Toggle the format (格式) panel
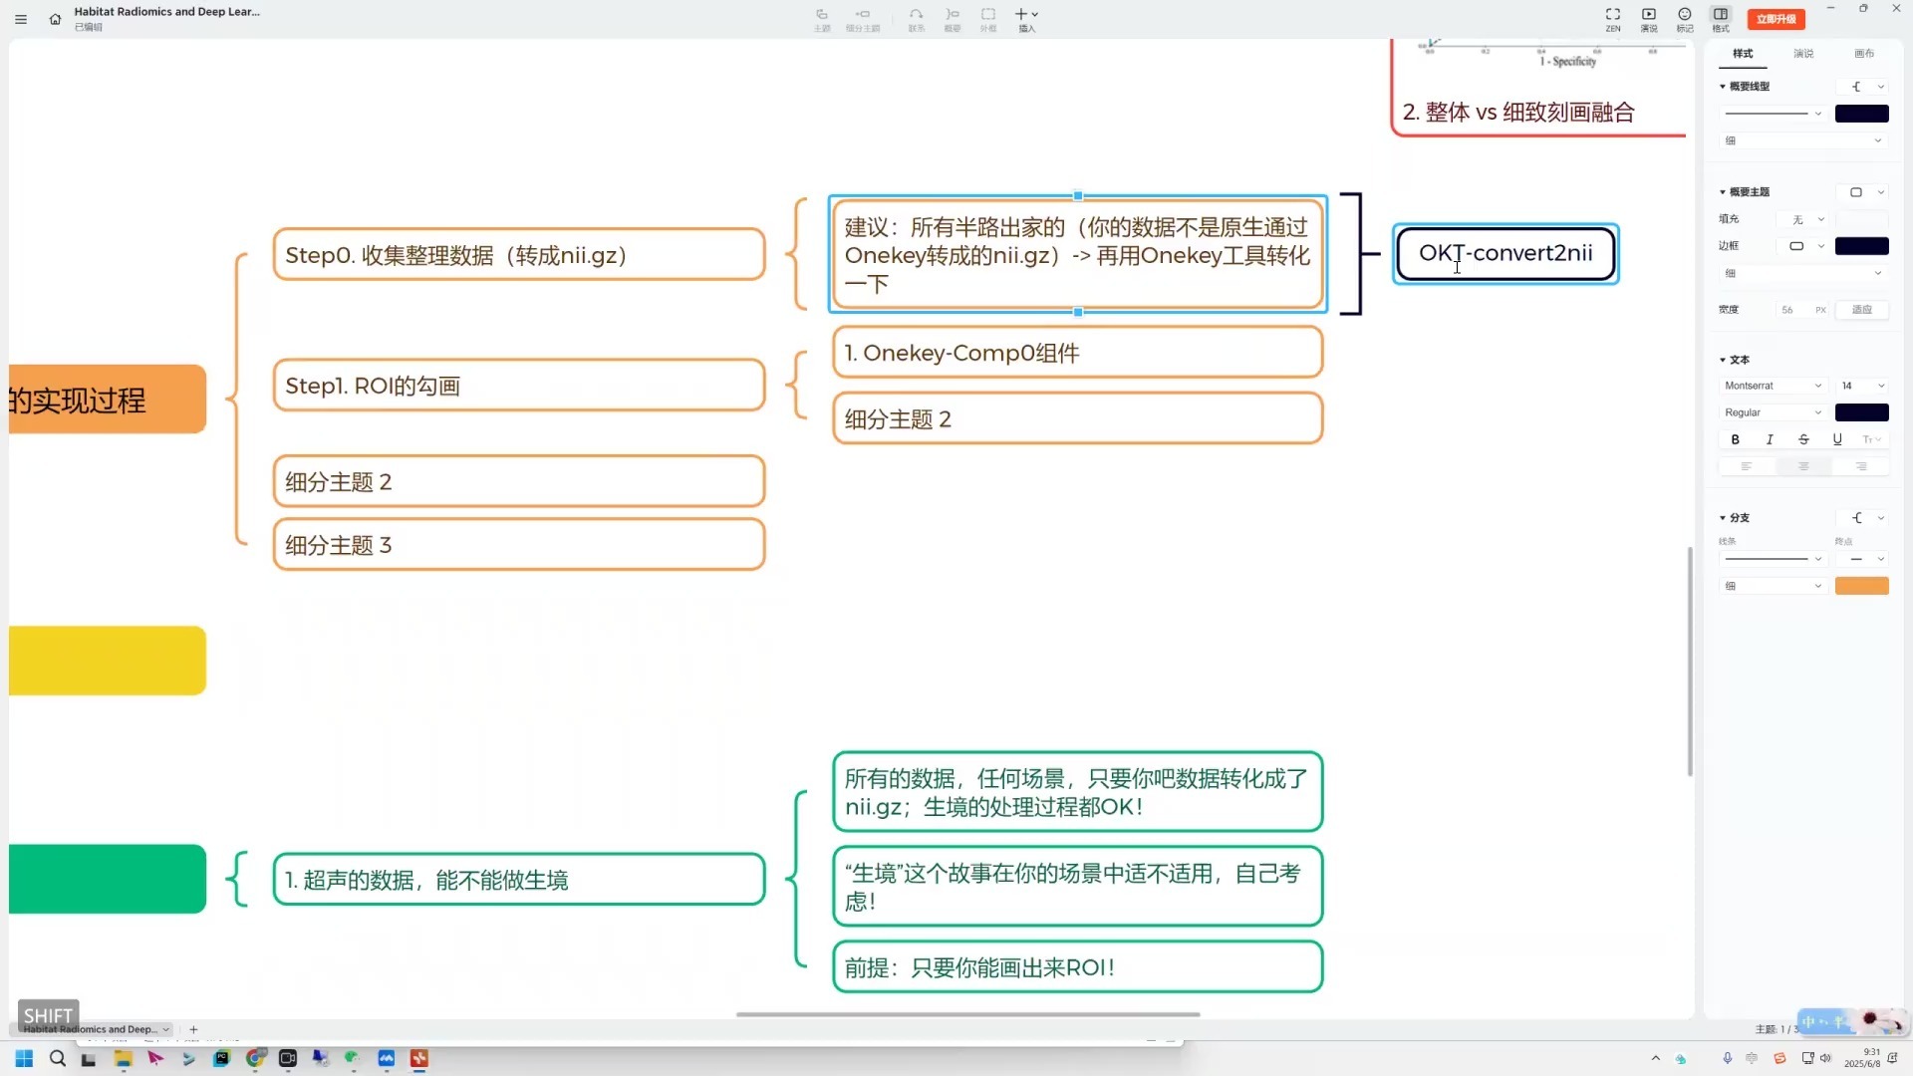This screenshot has width=1913, height=1076. click(x=1721, y=19)
